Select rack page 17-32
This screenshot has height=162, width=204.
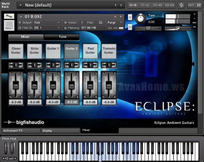pos(145,5)
